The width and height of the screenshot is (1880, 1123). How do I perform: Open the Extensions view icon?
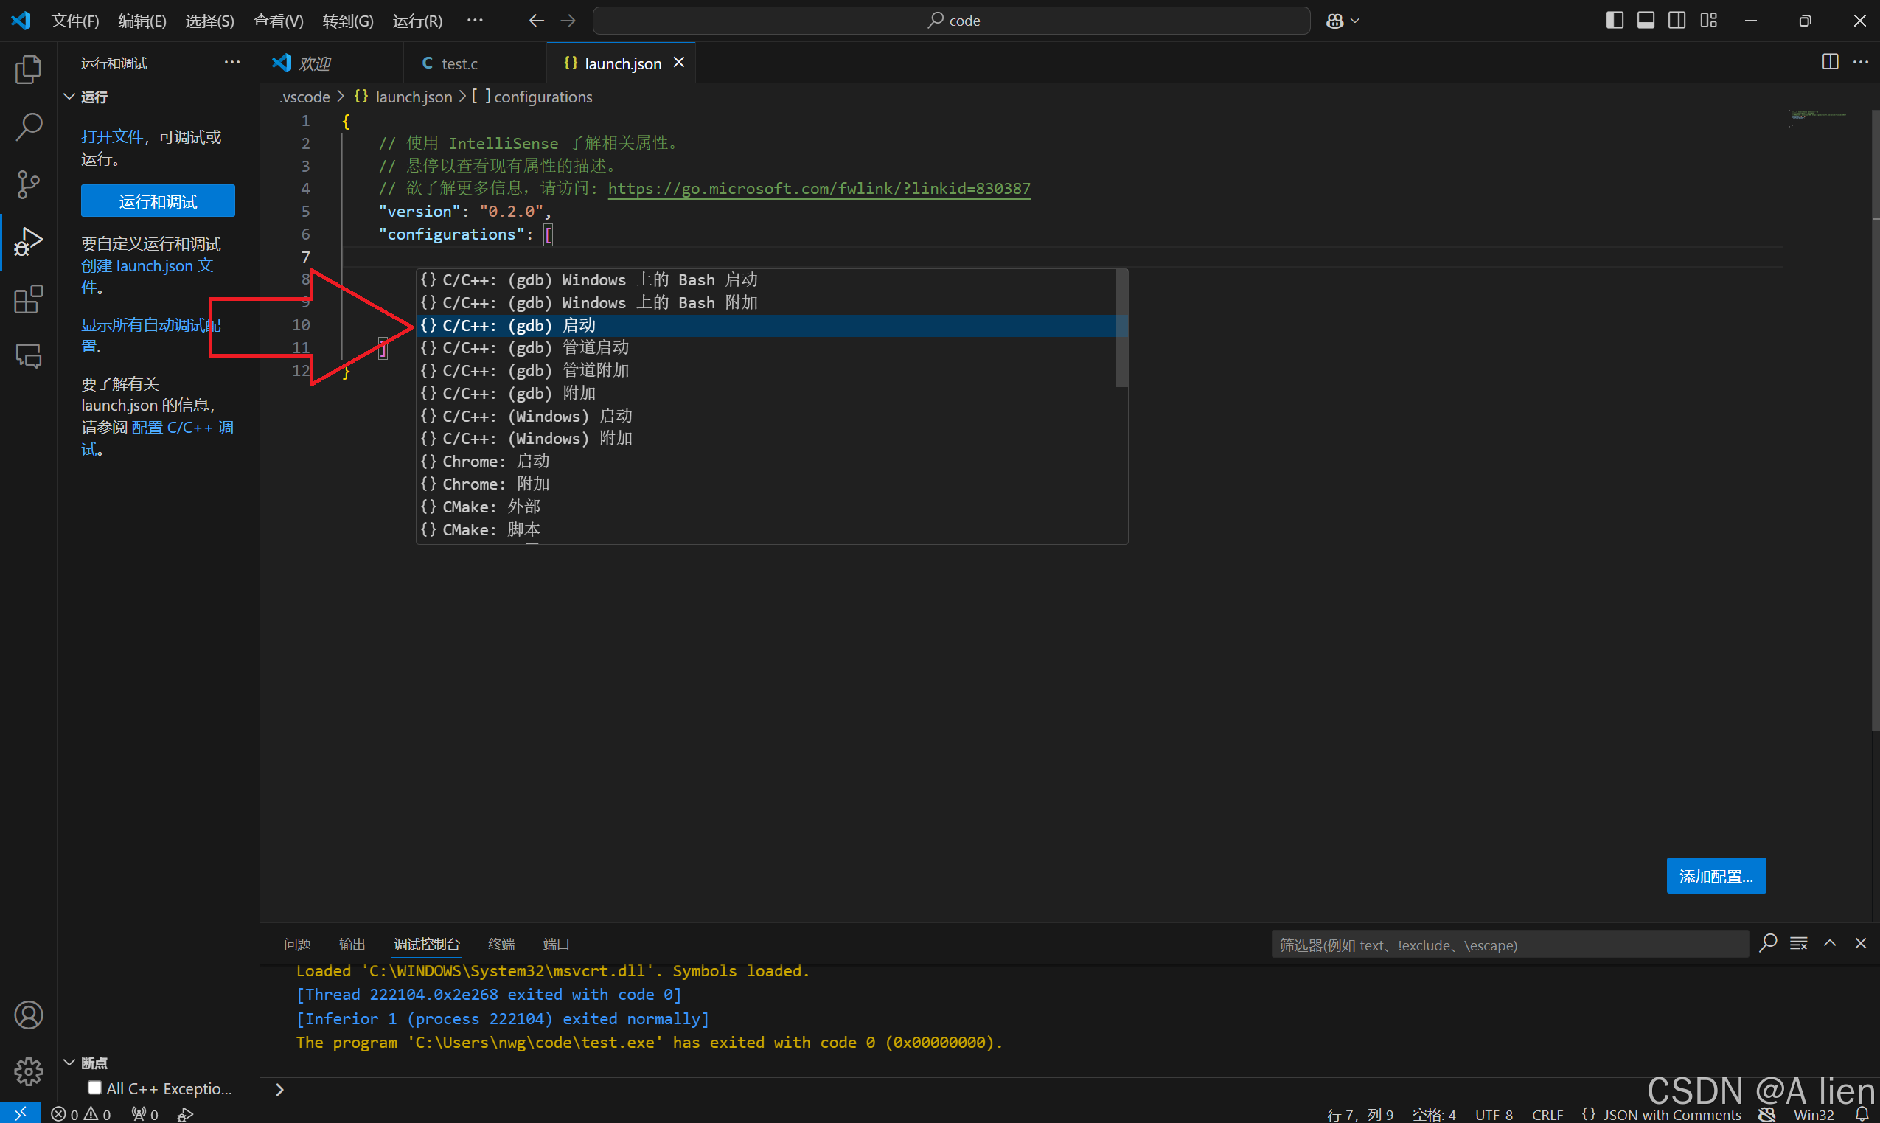coord(28,299)
